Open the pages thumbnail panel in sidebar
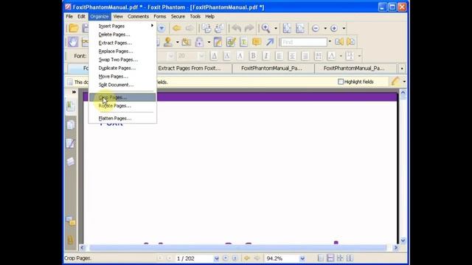 (x=71, y=124)
